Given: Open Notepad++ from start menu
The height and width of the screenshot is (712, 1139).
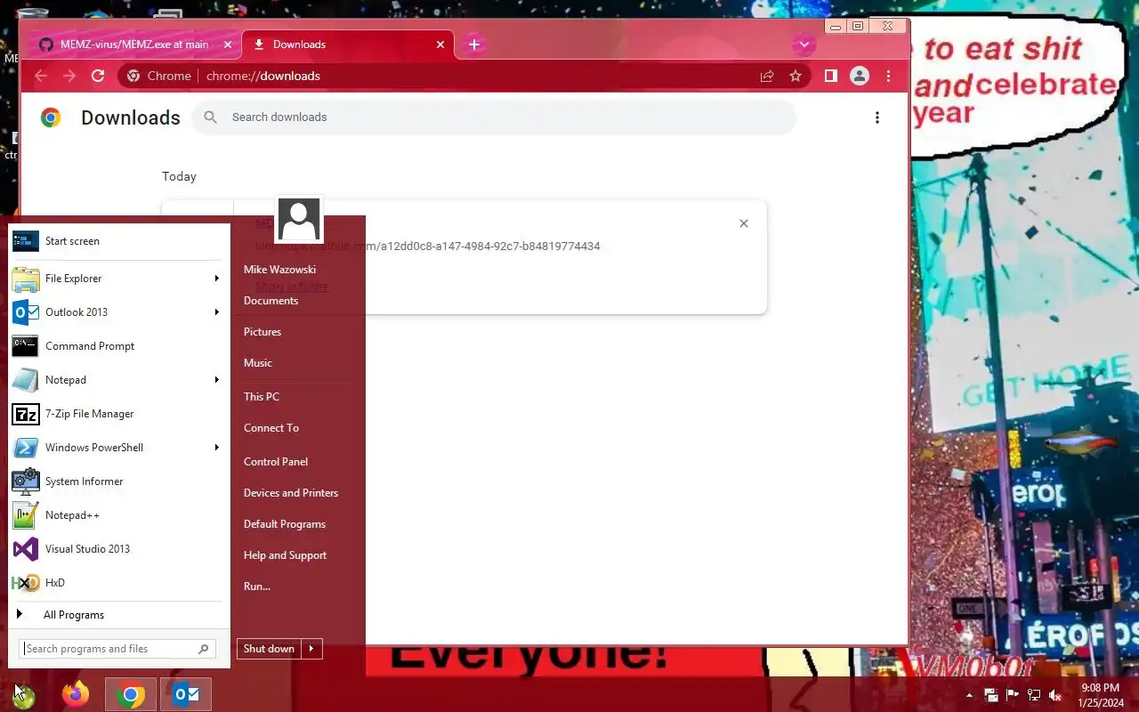Looking at the screenshot, I should point(119,515).
